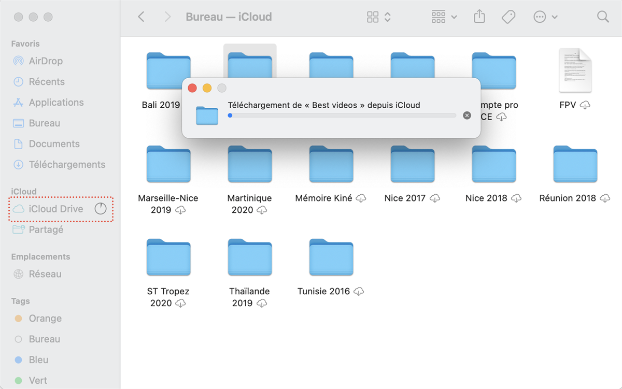Open iCloud Drive in the sidebar
Screen dimensions: 622x389
(x=56, y=209)
